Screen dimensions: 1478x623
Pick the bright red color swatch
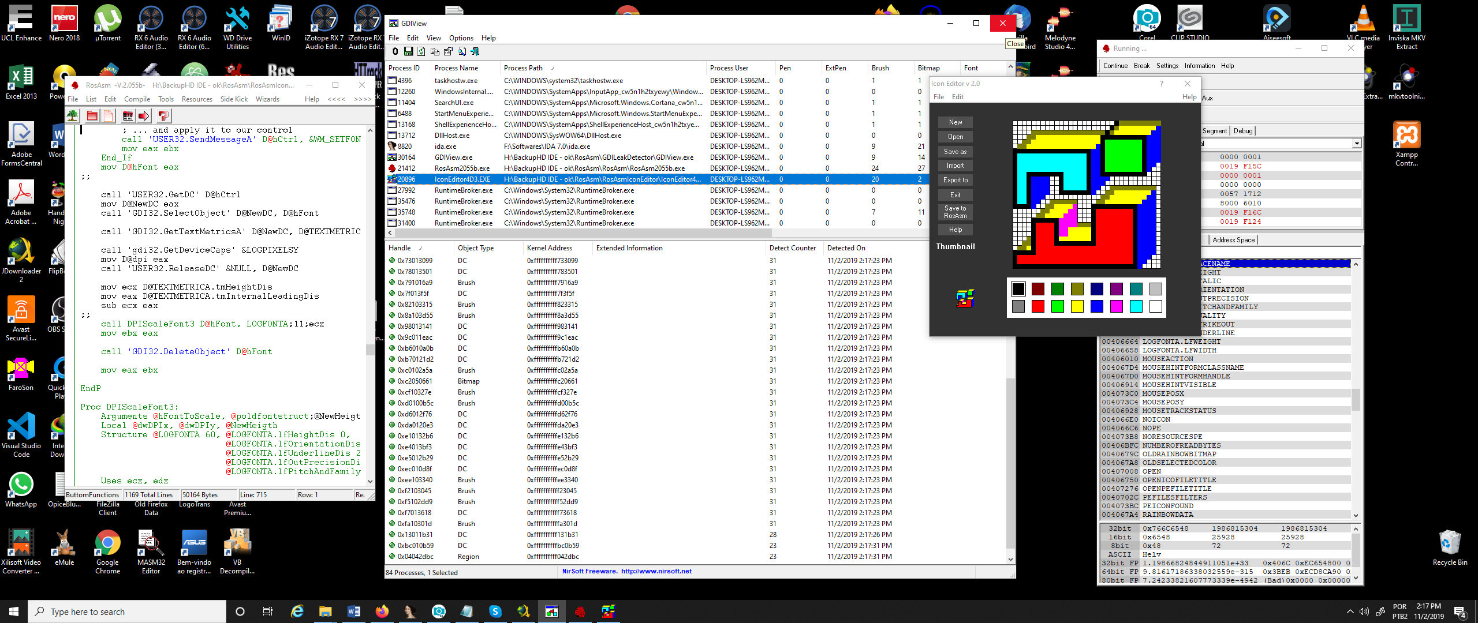[1038, 306]
